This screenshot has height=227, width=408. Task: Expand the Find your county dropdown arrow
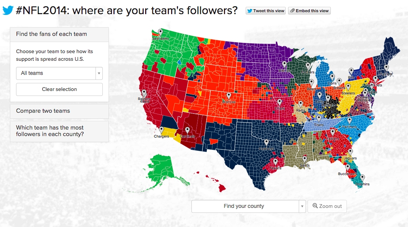(x=302, y=206)
